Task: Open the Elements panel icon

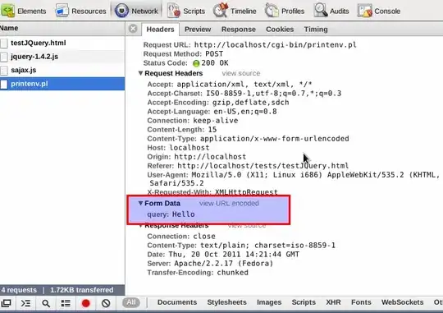Action: coord(7,11)
